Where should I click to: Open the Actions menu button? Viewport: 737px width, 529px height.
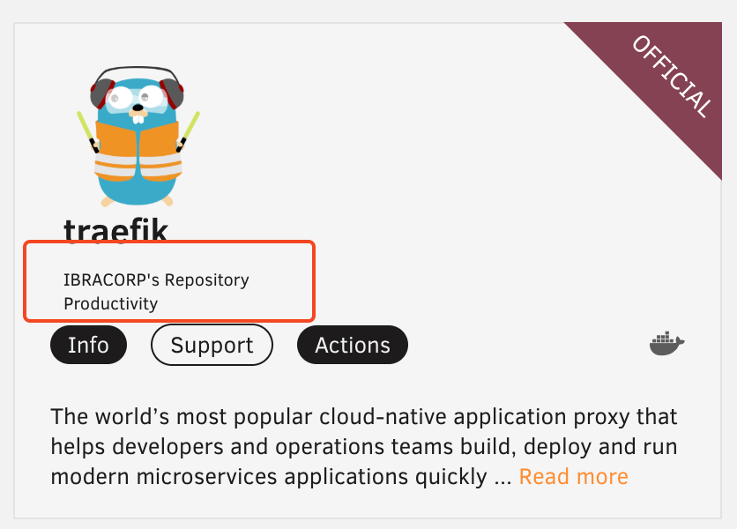tap(353, 345)
